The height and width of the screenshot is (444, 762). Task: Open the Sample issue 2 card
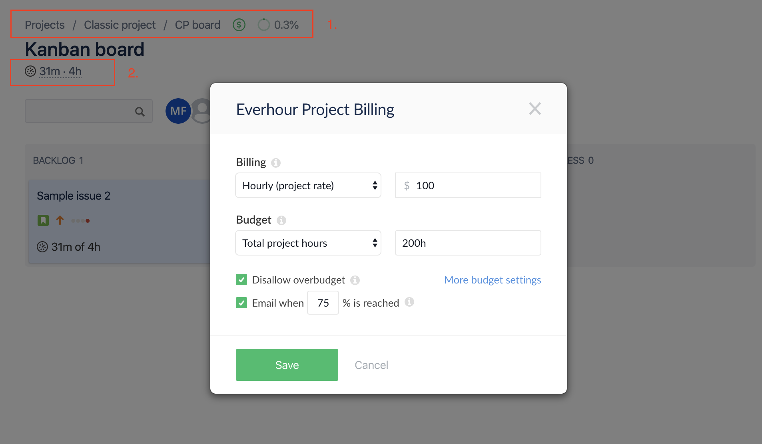120,221
